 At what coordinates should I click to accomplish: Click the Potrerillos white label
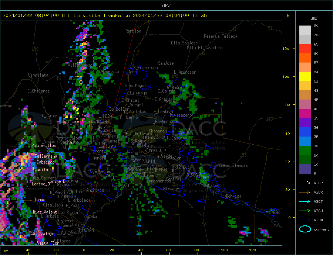pyautogui.click(x=44, y=145)
